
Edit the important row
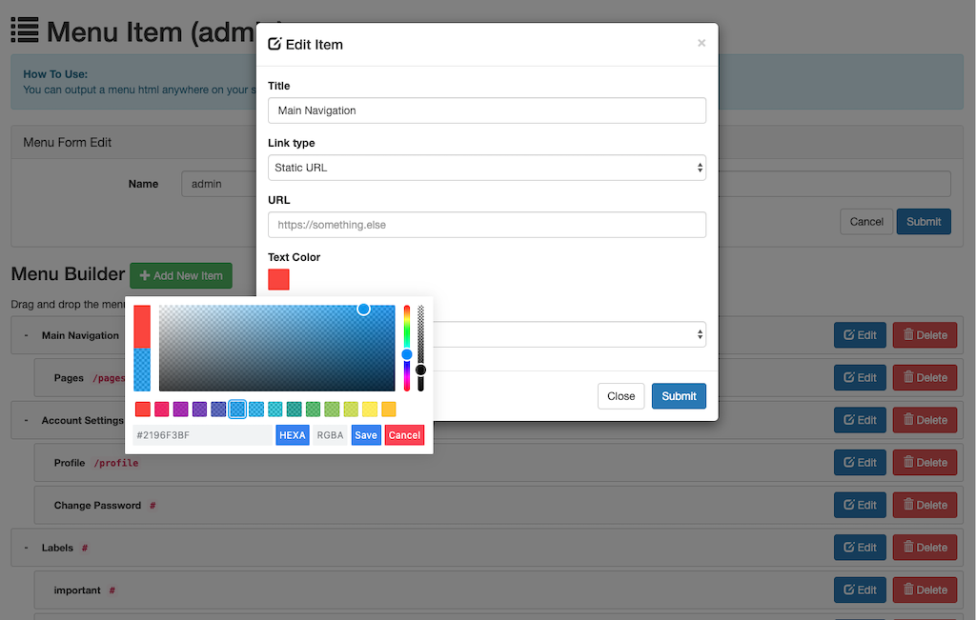coord(860,590)
